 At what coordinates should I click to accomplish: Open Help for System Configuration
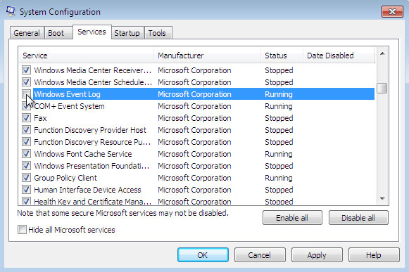[x=374, y=255]
